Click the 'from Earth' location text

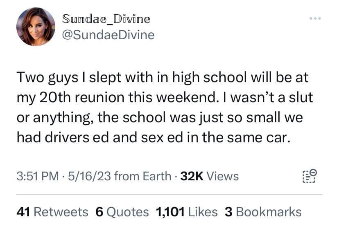[x=142, y=176]
